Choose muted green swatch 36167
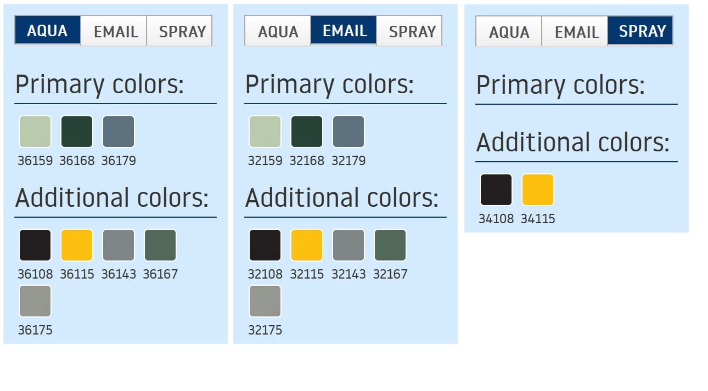Image resolution: width=708 pixels, height=391 pixels. click(x=160, y=245)
